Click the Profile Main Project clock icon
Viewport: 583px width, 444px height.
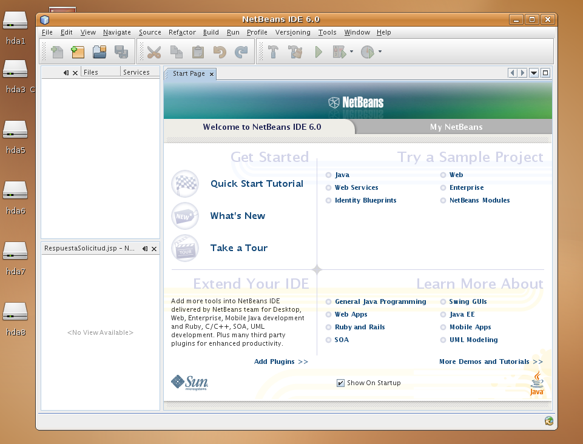tap(368, 52)
